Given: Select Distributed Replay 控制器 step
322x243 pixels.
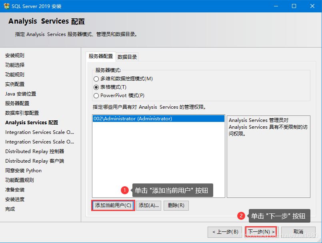Looking at the screenshot, I should (x=34, y=151).
